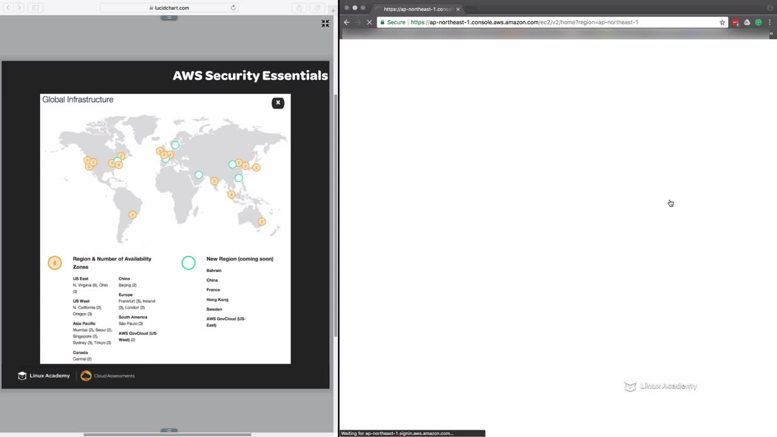Click the orange region legend icon

55,263
